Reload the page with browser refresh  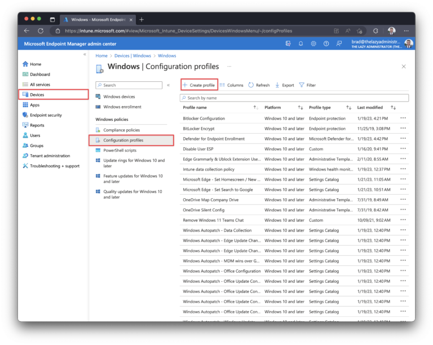point(41,30)
